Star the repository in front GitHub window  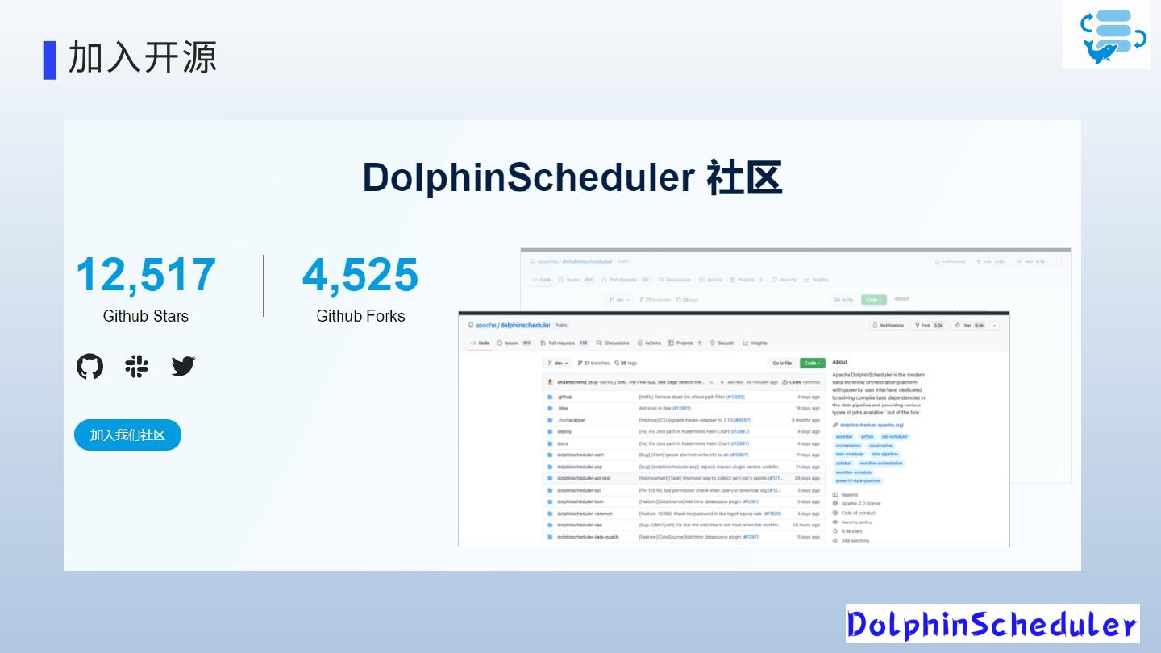coord(969,326)
